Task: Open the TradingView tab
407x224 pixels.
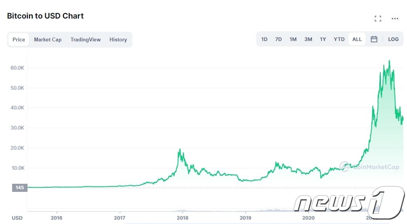Action: [x=86, y=39]
